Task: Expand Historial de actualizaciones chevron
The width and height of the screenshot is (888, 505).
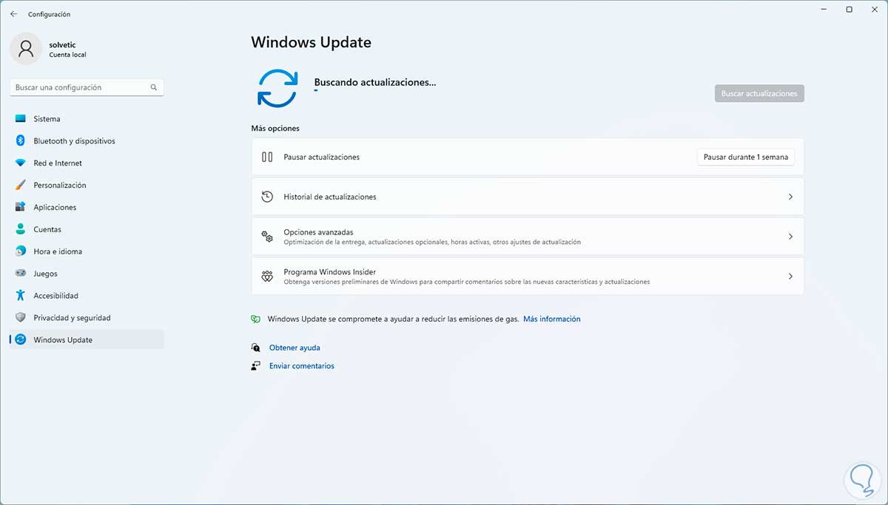Action: click(x=790, y=197)
